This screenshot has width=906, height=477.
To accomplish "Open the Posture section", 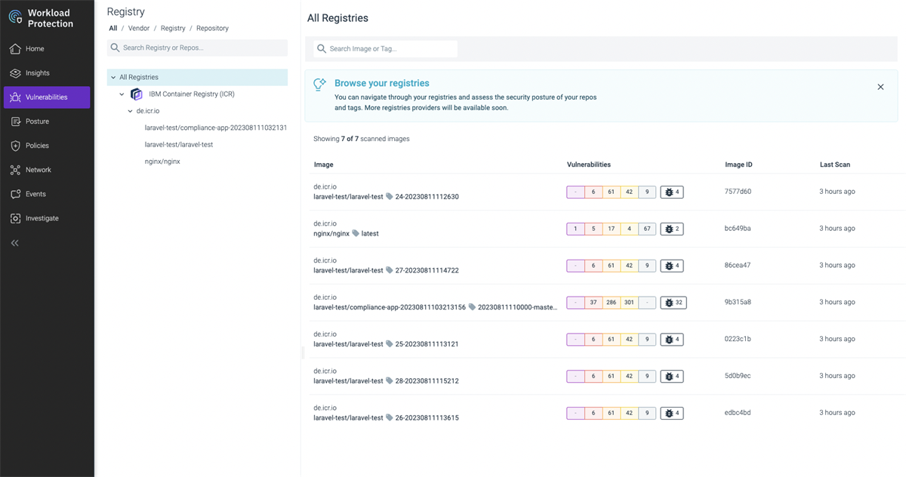I will click(x=35, y=121).
